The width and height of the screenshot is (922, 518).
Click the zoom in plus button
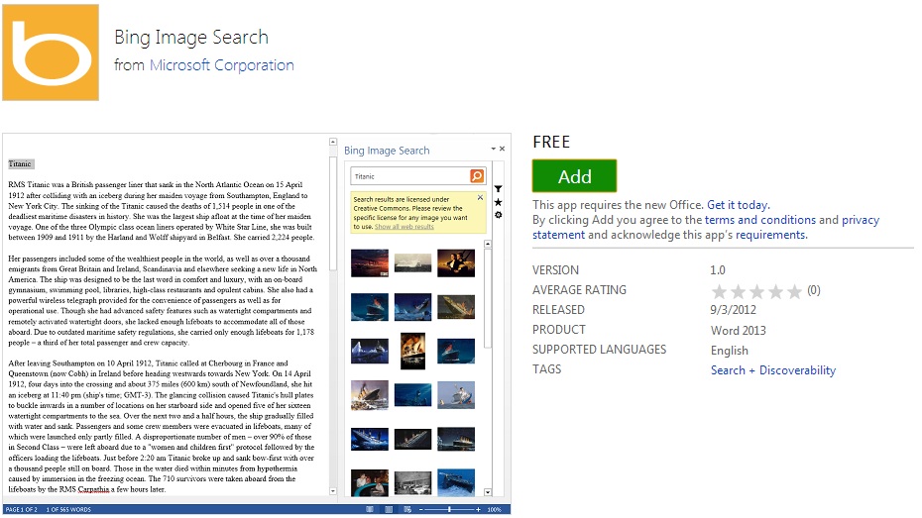pyautogui.click(x=478, y=509)
